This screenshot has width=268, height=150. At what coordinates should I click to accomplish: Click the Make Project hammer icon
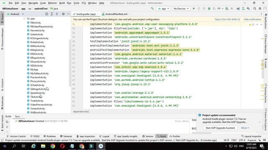152,8
